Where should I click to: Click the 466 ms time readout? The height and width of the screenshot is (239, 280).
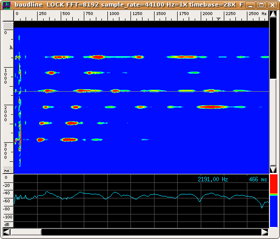(258, 179)
